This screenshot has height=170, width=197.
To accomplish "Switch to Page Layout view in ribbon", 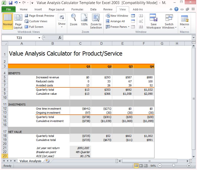I will click(18, 21).
